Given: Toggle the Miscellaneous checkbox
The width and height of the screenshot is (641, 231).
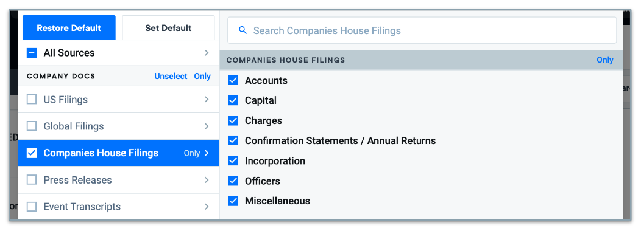Looking at the screenshot, I should pyautogui.click(x=233, y=201).
